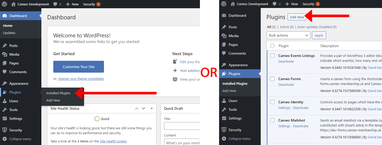Filter plugins by Active (5)
This screenshot has height=145, width=382.
click(287, 27)
